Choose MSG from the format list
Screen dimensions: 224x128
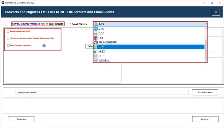149,29
